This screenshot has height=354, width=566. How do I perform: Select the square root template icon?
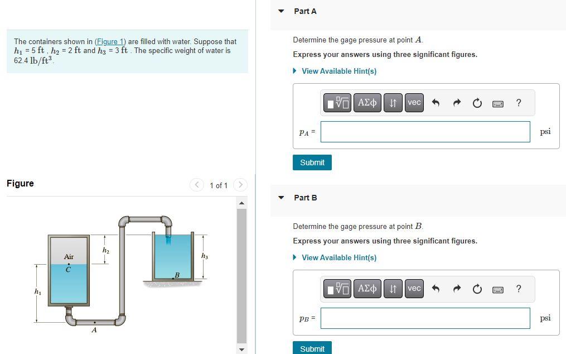pyautogui.click(x=337, y=103)
